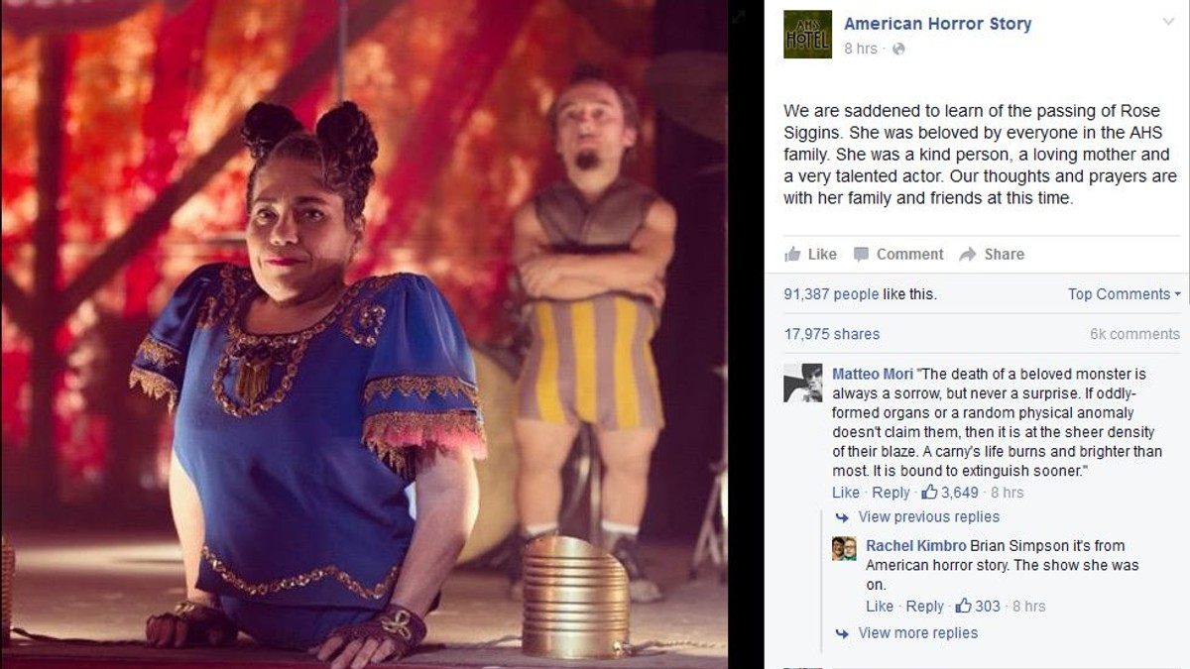Image resolution: width=1190 pixels, height=669 pixels.
Task: Like Matteo Mori's comment
Action: coord(846,493)
